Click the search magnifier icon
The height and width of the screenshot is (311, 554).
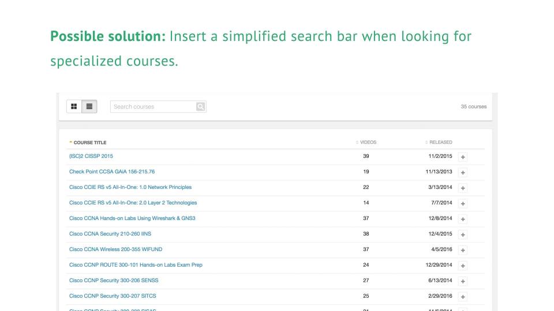200,107
